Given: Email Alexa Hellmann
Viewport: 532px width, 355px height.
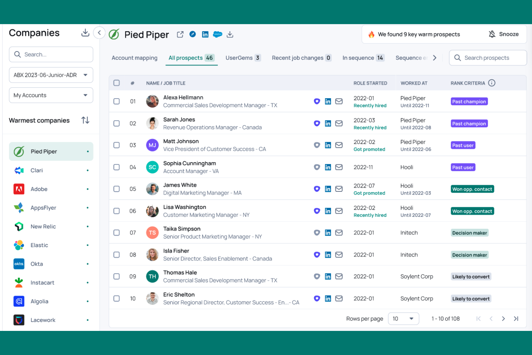Looking at the screenshot, I should coord(339,101).
